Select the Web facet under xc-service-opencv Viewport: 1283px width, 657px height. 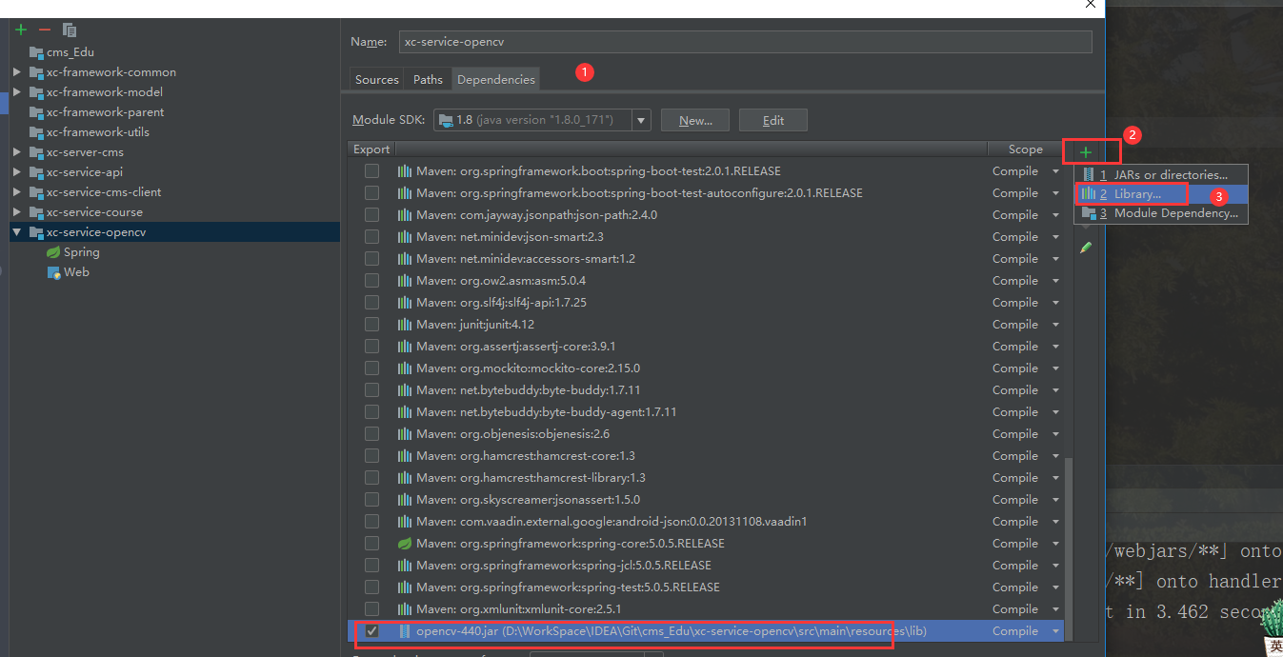76,271
